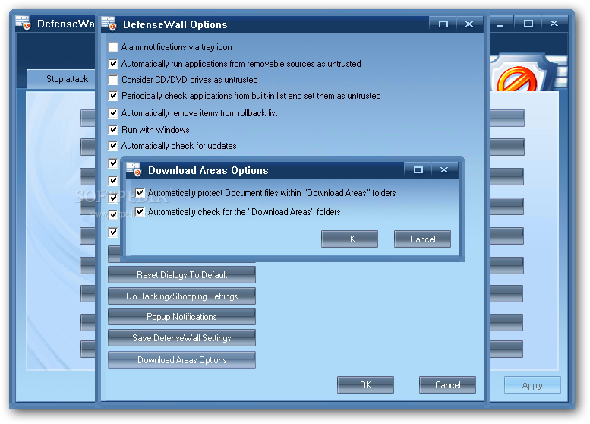This screenshot has width=590, height=424.
Task: Click the Download Areas Options button
Action: pos(181,359)
